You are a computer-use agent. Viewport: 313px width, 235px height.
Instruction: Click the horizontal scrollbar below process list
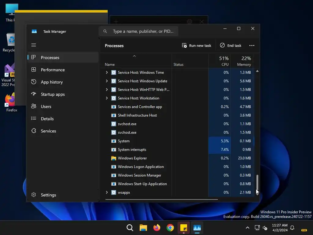pos(161,199)
